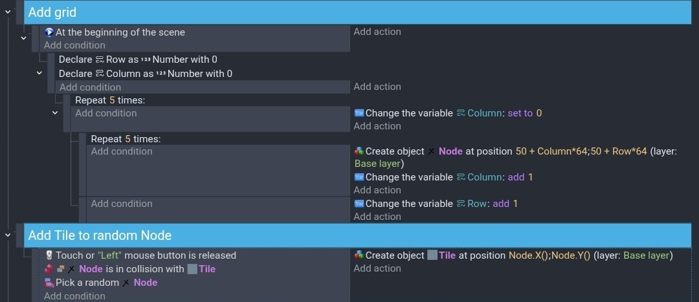Click the variable icon for Column set to 0 action
Viewport: 699px width, 302px height.
tap(359, 113)
